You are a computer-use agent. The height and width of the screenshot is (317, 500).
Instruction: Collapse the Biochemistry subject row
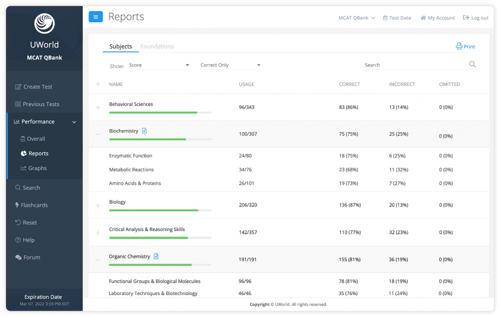tap(98, 134)
